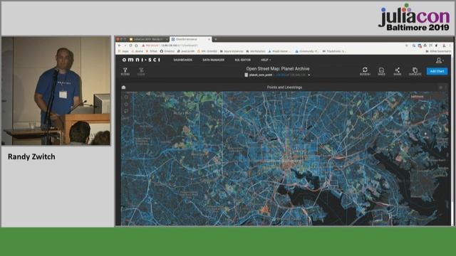This screenshot has width=456, height=256.
Task: Click the browser Back arrow
Action: click(x=119, y=46)
